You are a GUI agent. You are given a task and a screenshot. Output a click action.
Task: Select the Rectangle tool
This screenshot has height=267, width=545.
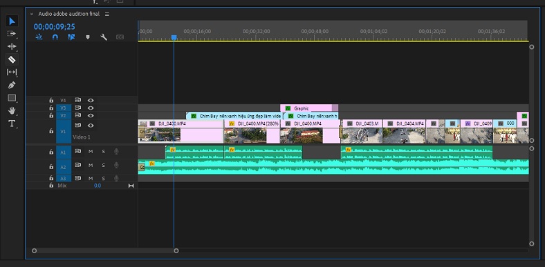(12, 98)
